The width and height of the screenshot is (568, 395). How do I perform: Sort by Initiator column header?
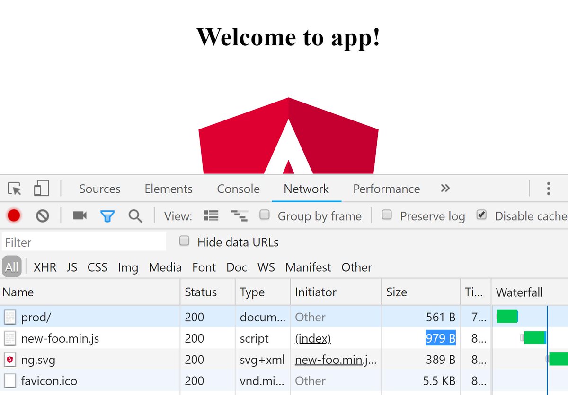coord(336,292)
